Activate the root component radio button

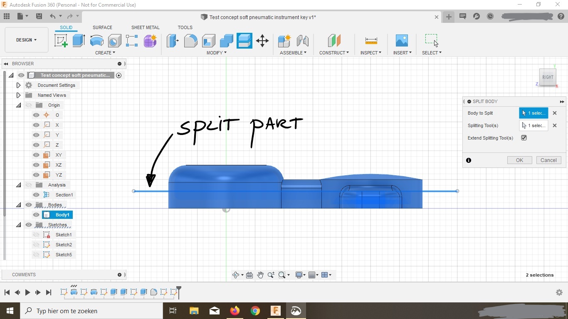click(x=119, y=75)
